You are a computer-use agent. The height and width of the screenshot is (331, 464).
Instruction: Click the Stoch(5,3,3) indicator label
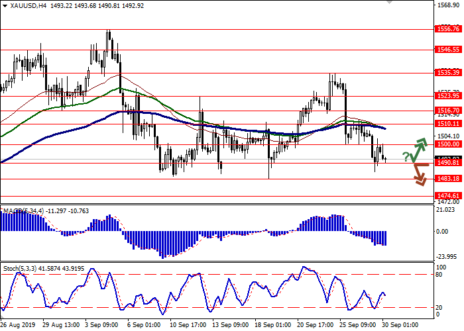(20, 269)
